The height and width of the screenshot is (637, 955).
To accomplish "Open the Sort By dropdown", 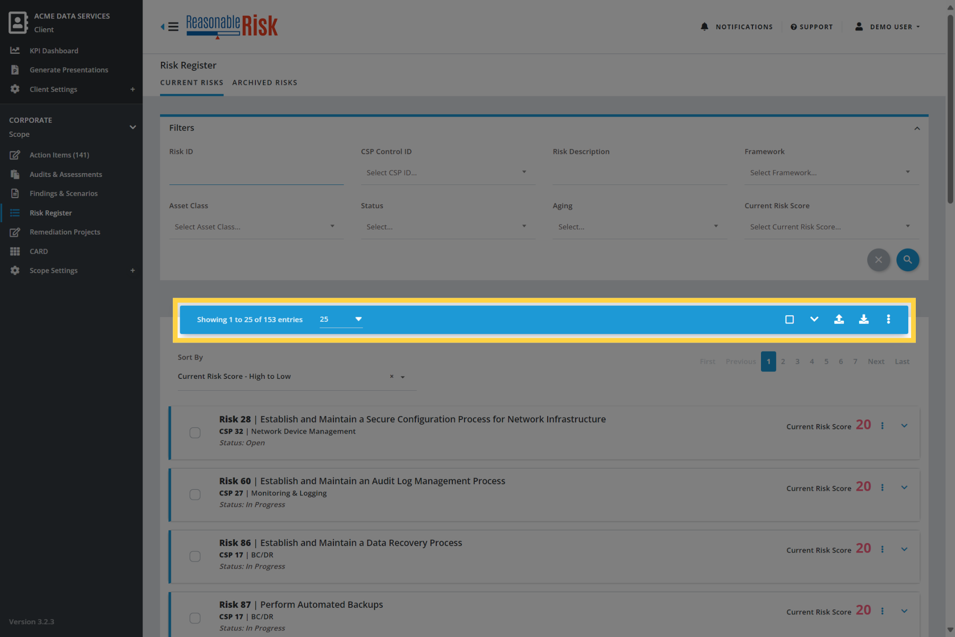I will point(403,377).
